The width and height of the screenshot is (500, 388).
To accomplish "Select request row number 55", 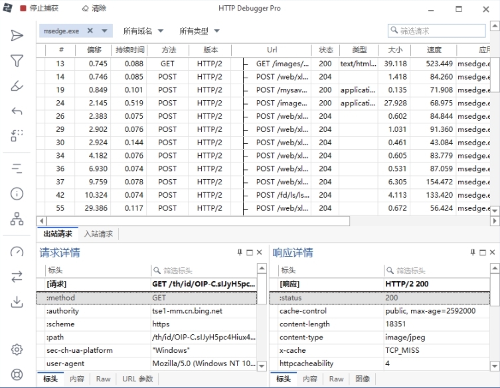I will (x=264, y=208).
